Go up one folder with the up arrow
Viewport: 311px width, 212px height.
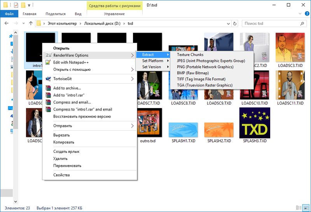pyautogui.click(x=31, y=23)
